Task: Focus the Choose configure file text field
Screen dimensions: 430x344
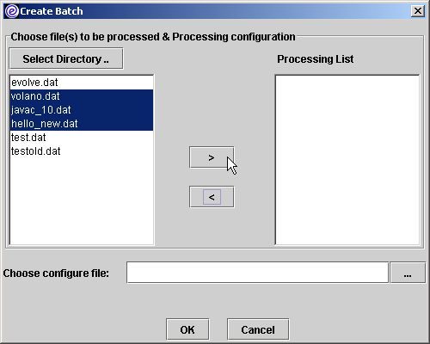Action: click(257, 273)
